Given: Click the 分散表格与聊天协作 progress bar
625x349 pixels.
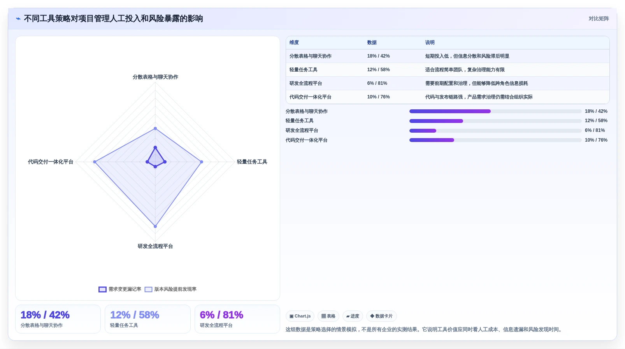Looking at the screenshot, I should [495, 111].
